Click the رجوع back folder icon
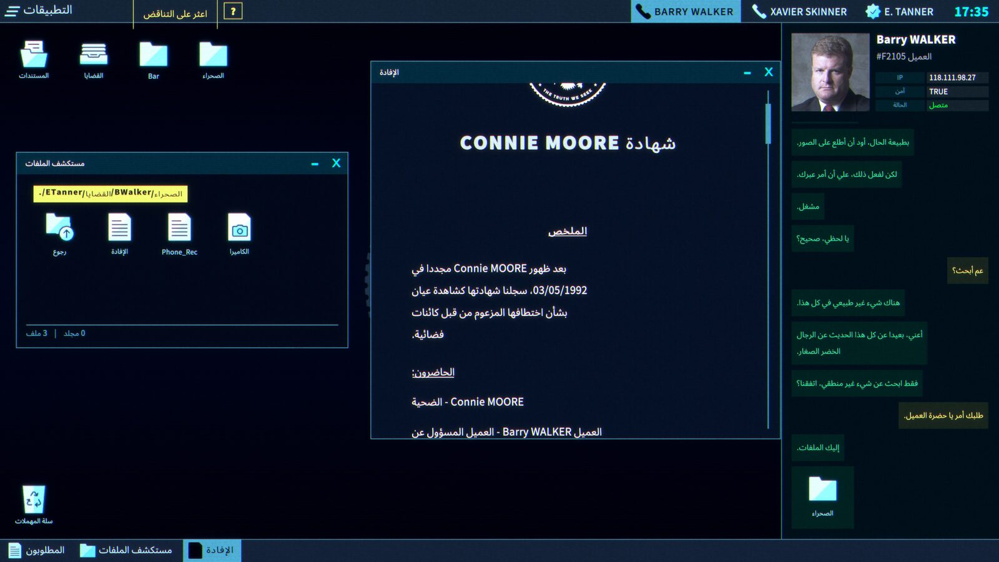This screenshot has height=562, width=999. click(59, 234)
